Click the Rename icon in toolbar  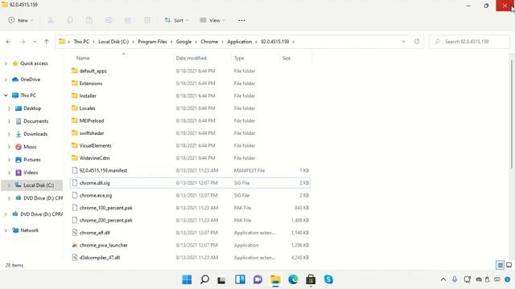click(109, 20)
